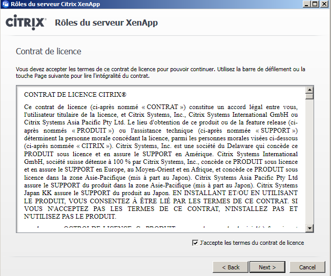Minimize the Rôles du serveur window
Screen dimensions: 331x276
(x=306, y=4)
